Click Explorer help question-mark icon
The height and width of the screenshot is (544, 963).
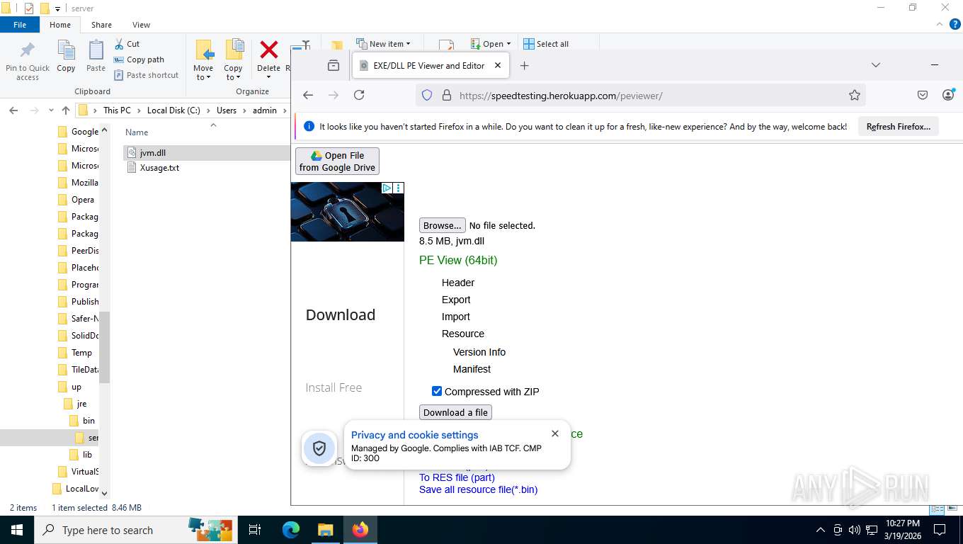(x=956, y=25)
